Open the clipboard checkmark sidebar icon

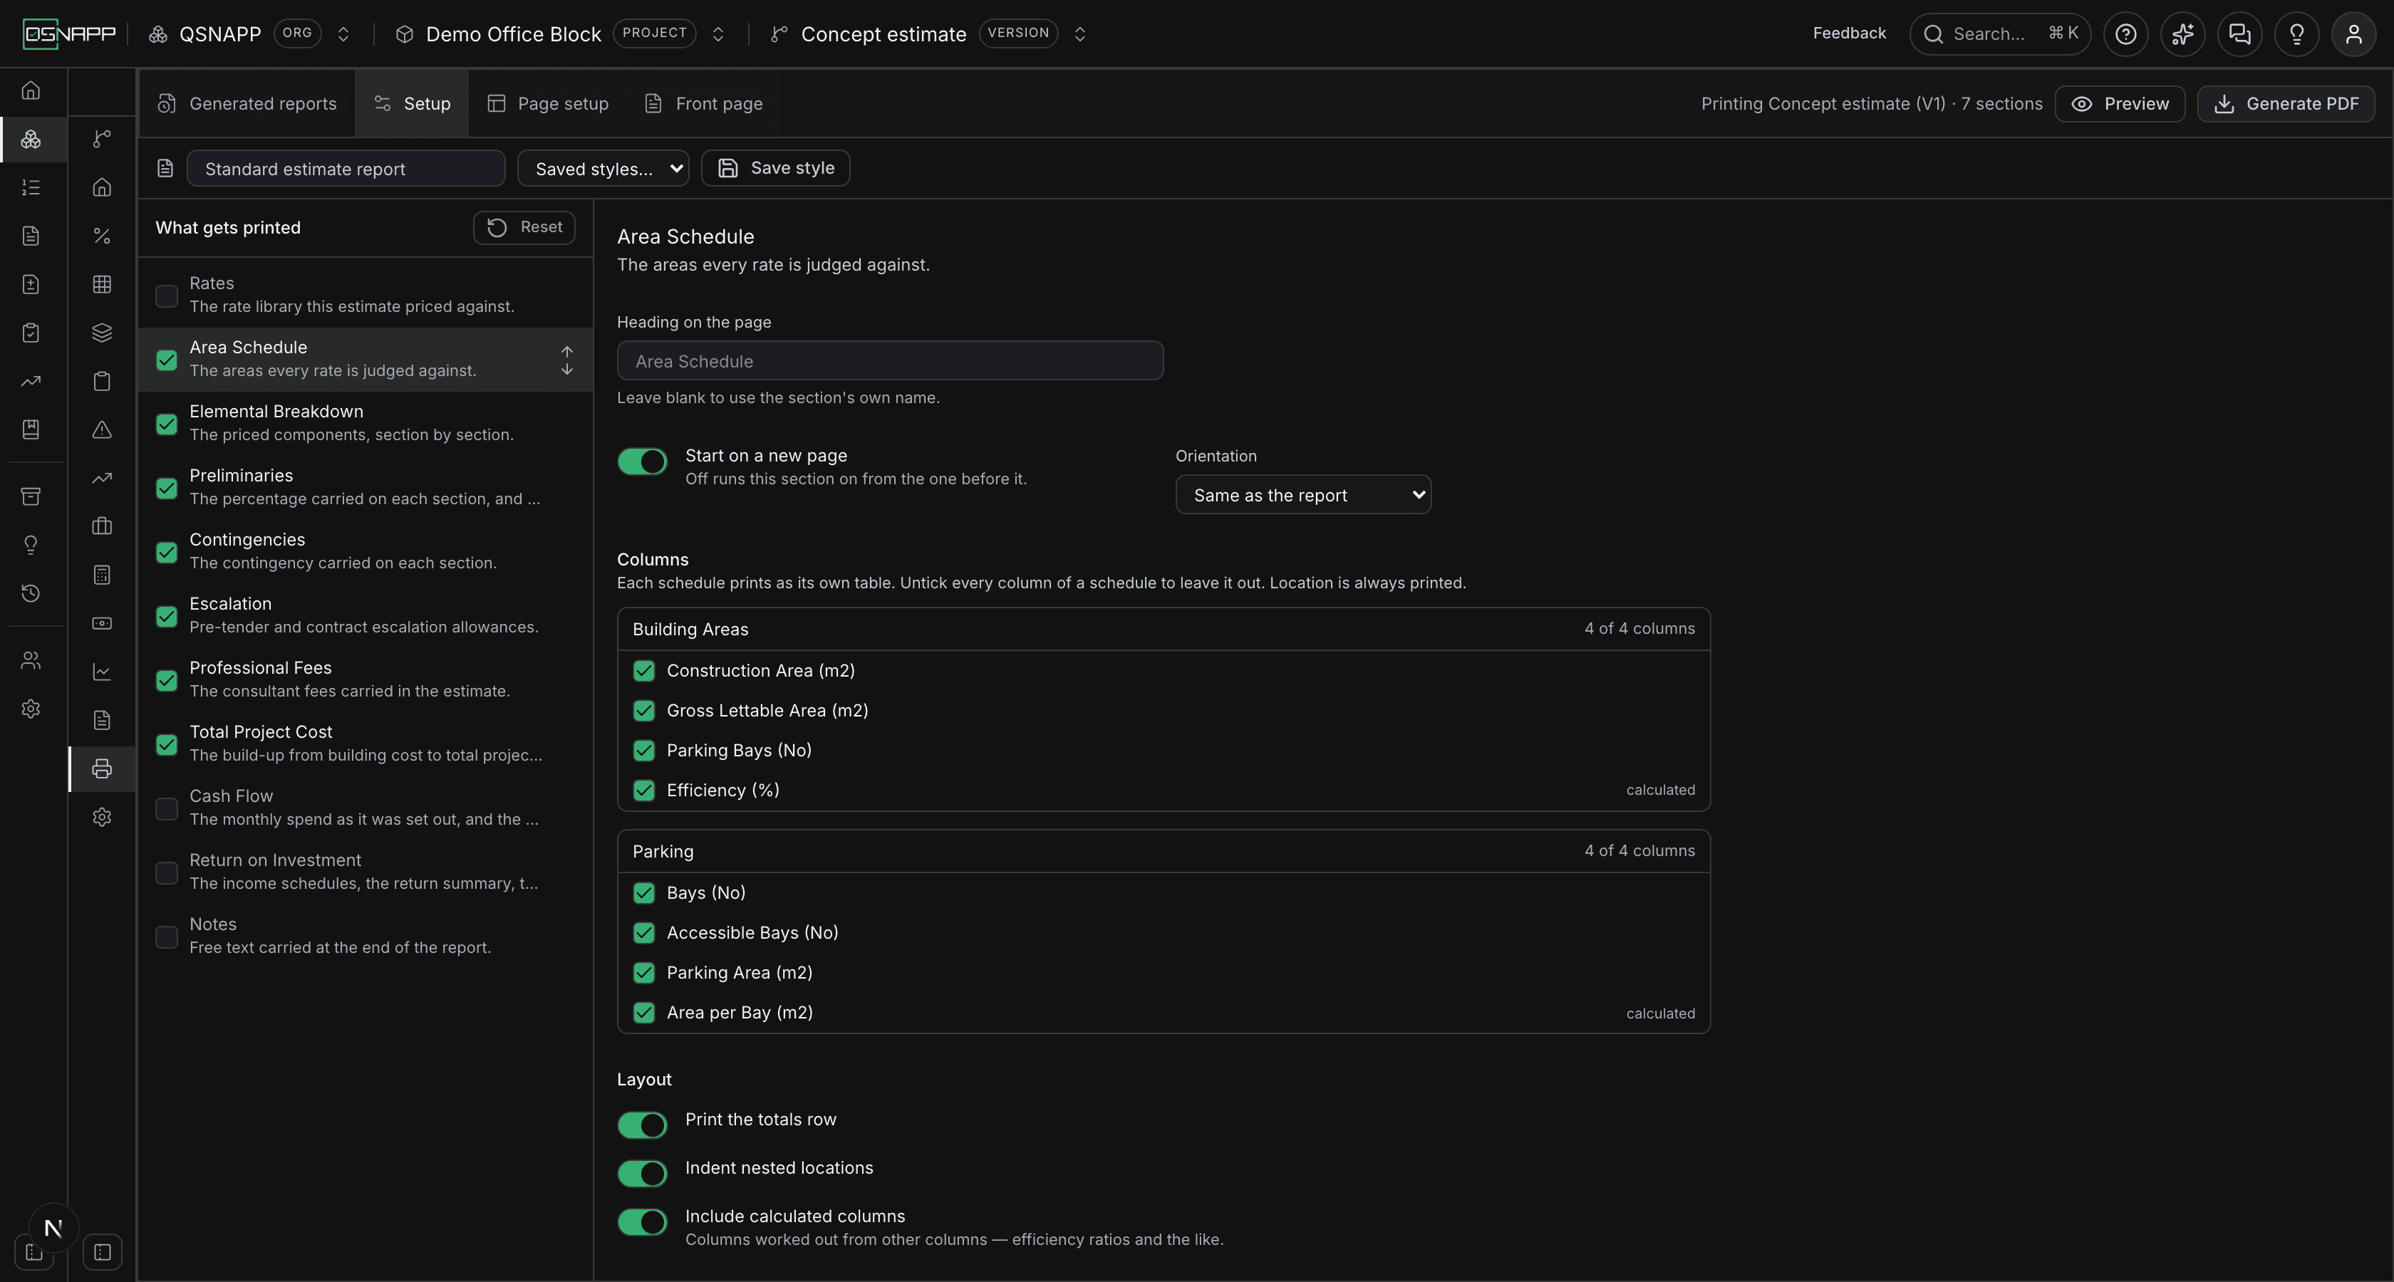point(31,333)
